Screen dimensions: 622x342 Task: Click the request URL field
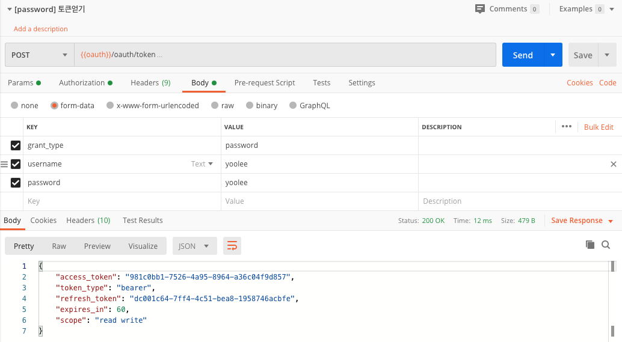click(285, 55)
